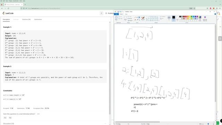Open the browser Bookmarks menu
The width and height of the screenshot is (222, 125).
[16, 1]
